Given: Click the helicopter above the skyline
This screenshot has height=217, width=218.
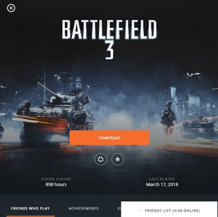Looking at the screenshot, I should [x=58, y=75].
